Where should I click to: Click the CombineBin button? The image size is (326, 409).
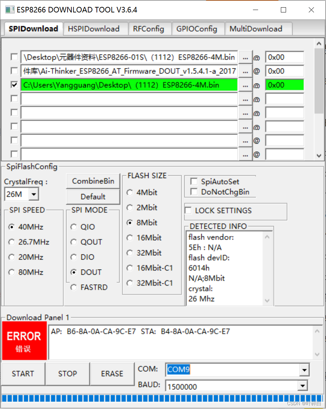point(93,181)
